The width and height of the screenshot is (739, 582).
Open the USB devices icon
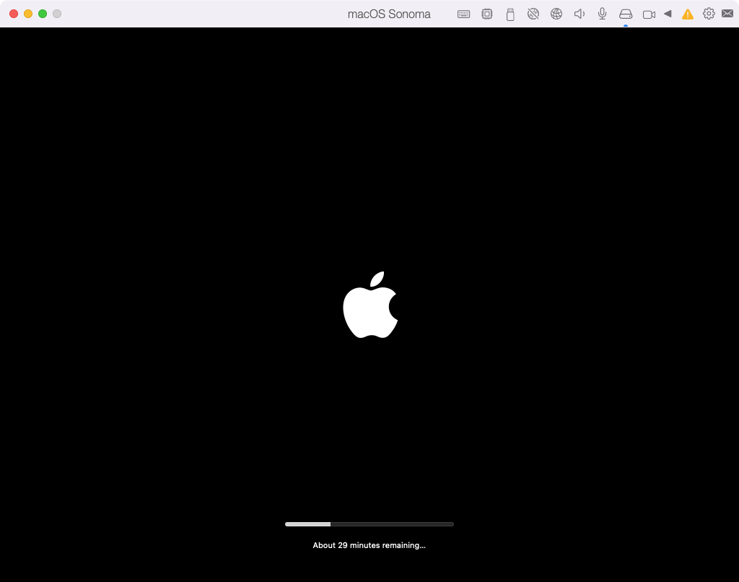pos(510,14)
